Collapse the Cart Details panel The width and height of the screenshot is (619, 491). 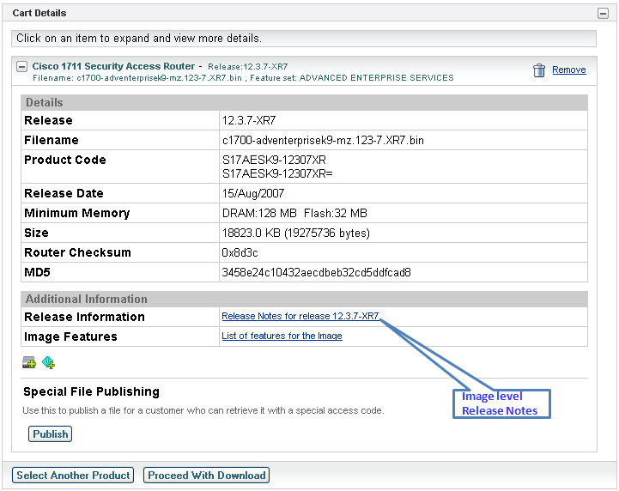603,14
